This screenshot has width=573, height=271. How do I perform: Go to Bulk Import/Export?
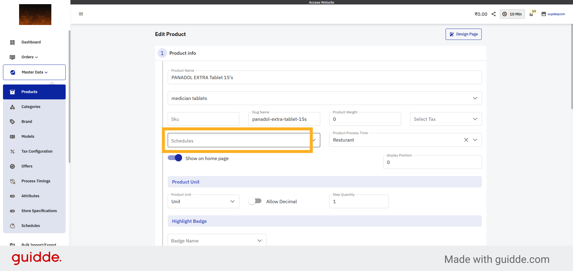[x=38, y=245]
